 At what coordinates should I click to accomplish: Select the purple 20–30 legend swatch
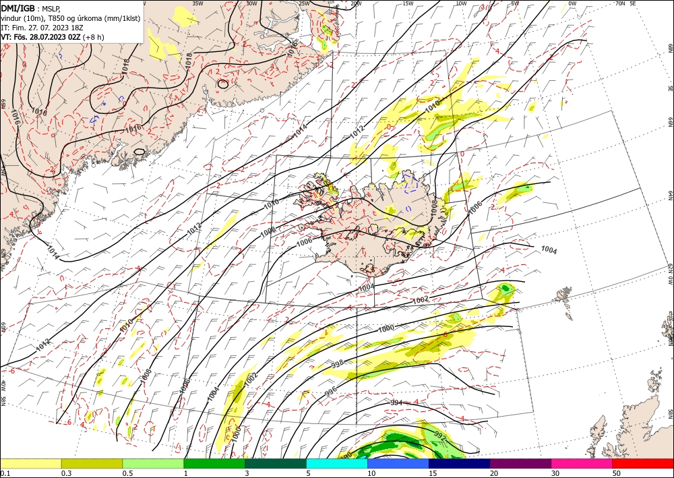[520, 463]
